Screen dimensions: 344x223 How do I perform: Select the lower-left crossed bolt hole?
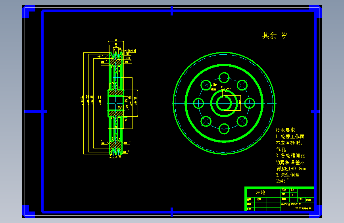tap(206, 121)
